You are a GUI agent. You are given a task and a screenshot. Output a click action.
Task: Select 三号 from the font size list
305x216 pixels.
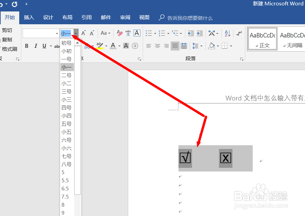coord(66,91)
